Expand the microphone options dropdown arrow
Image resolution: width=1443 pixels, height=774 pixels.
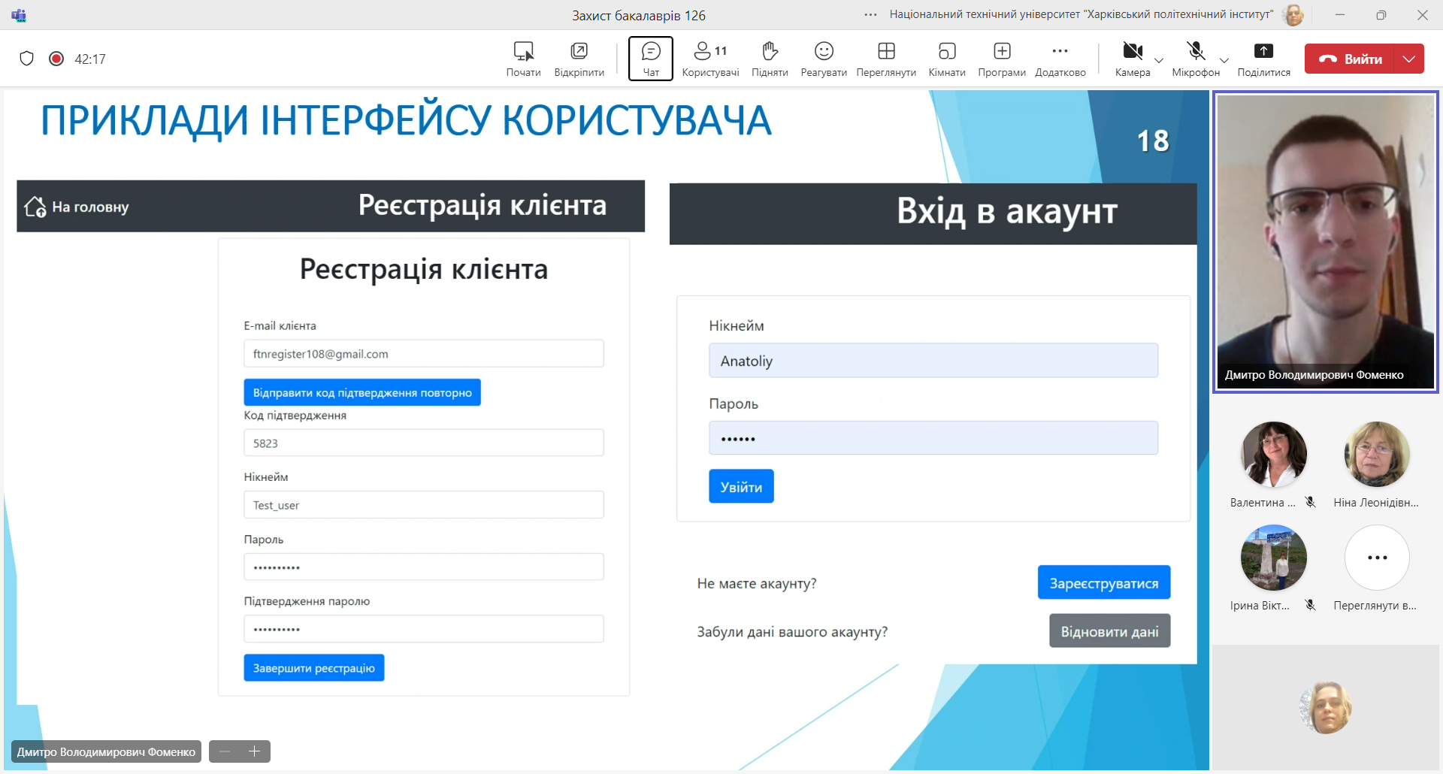click(1224, 60)
